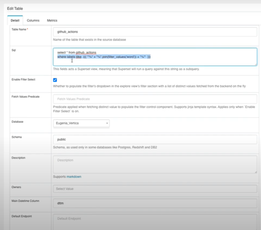Click the Enable Filter Select label
The height and width of the screenshot is (230, 261).
pos(25,79)
